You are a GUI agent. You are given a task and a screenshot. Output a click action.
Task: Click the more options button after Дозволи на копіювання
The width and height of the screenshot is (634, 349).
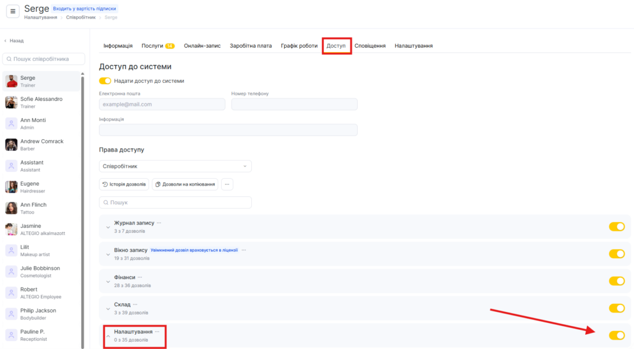(227, 184)
